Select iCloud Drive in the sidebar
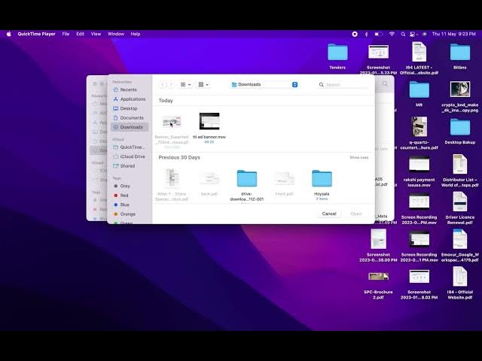Viewport: 482px width, 361px height. tap(130, 156)
